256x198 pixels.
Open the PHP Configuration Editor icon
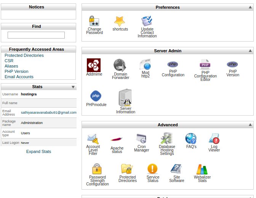pyautogui.click(x=205, y=64)
